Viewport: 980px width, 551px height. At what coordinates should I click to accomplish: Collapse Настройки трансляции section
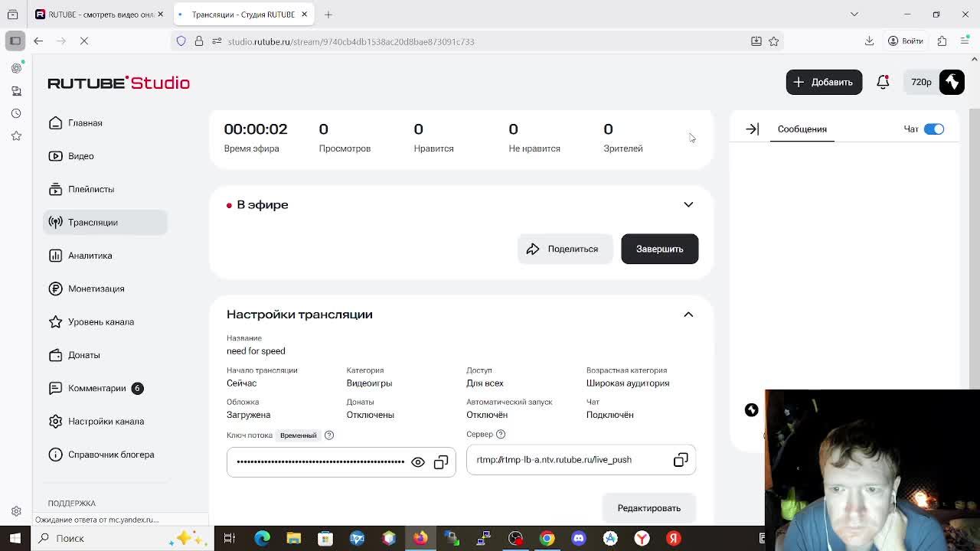pyautogui.click(x=688, y=315)
